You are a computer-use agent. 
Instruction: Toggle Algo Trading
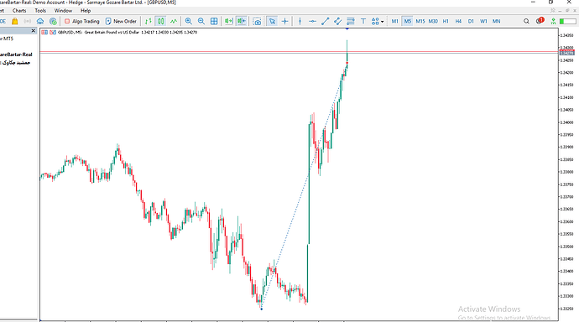click(x=82, y=22)
